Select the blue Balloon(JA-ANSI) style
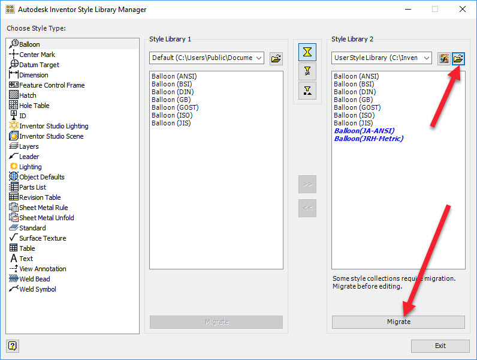This screenshot has height=360, width=477. [x=364, y=131]
